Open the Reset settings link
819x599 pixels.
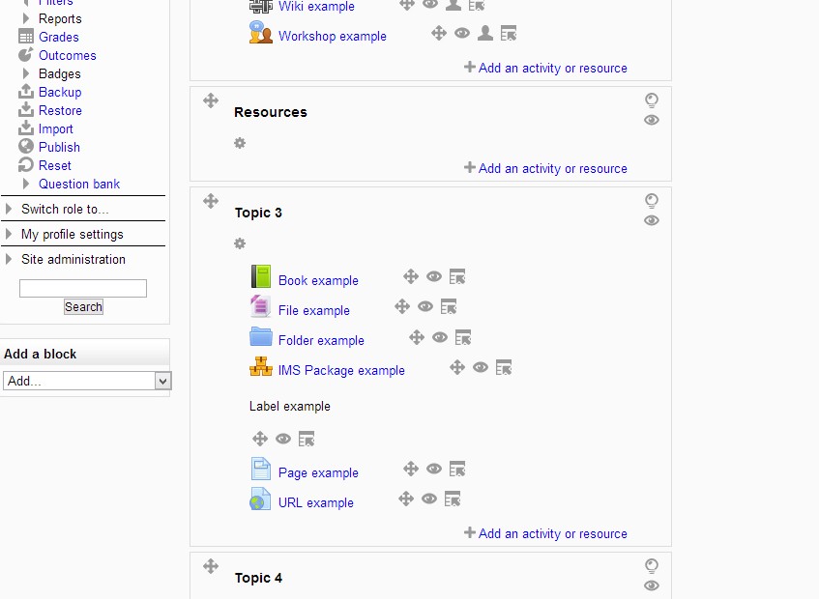tap(55, 165)
